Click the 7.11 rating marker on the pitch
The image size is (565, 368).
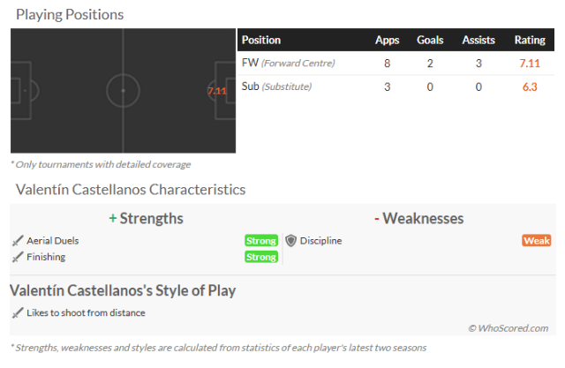216,91
